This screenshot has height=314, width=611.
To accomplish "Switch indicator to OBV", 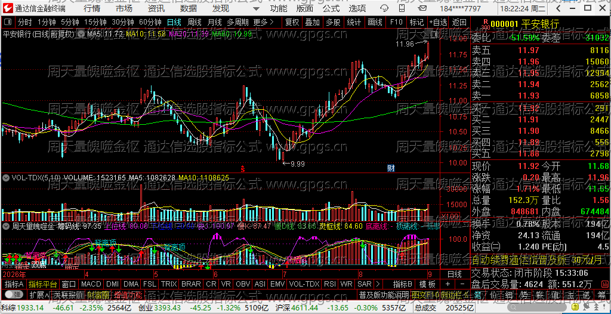I will (x=243, y=284).
